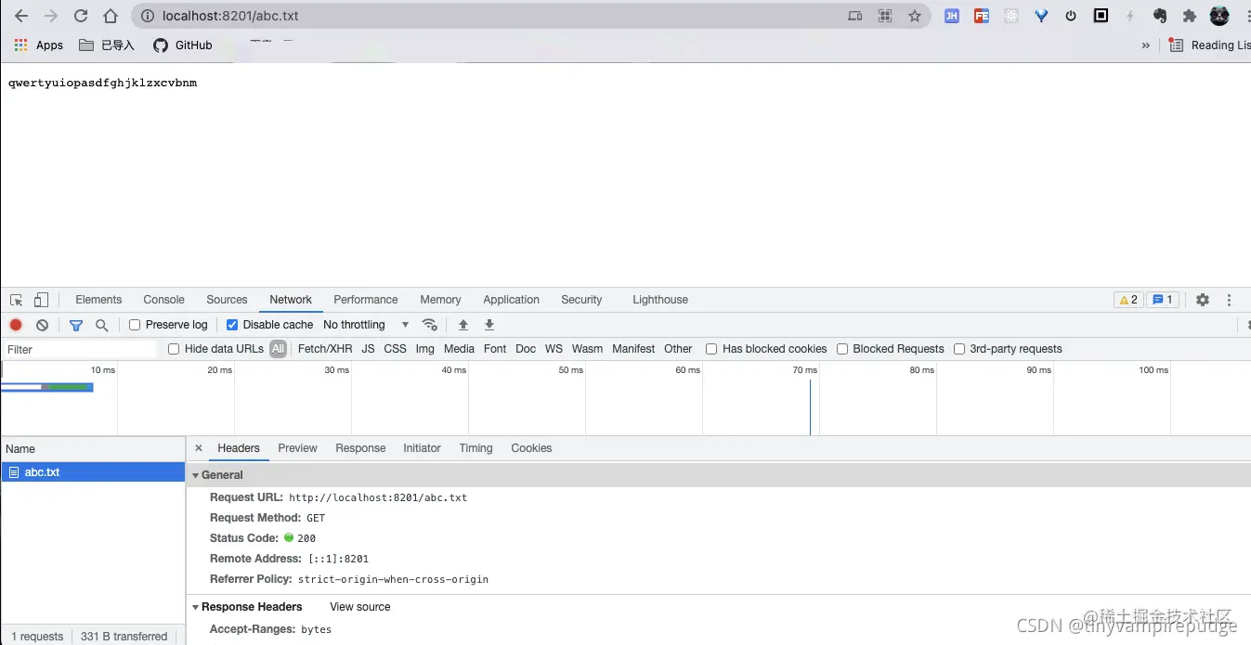1251x645 pixels.
Task: Clear the network log
Action: 42,325
